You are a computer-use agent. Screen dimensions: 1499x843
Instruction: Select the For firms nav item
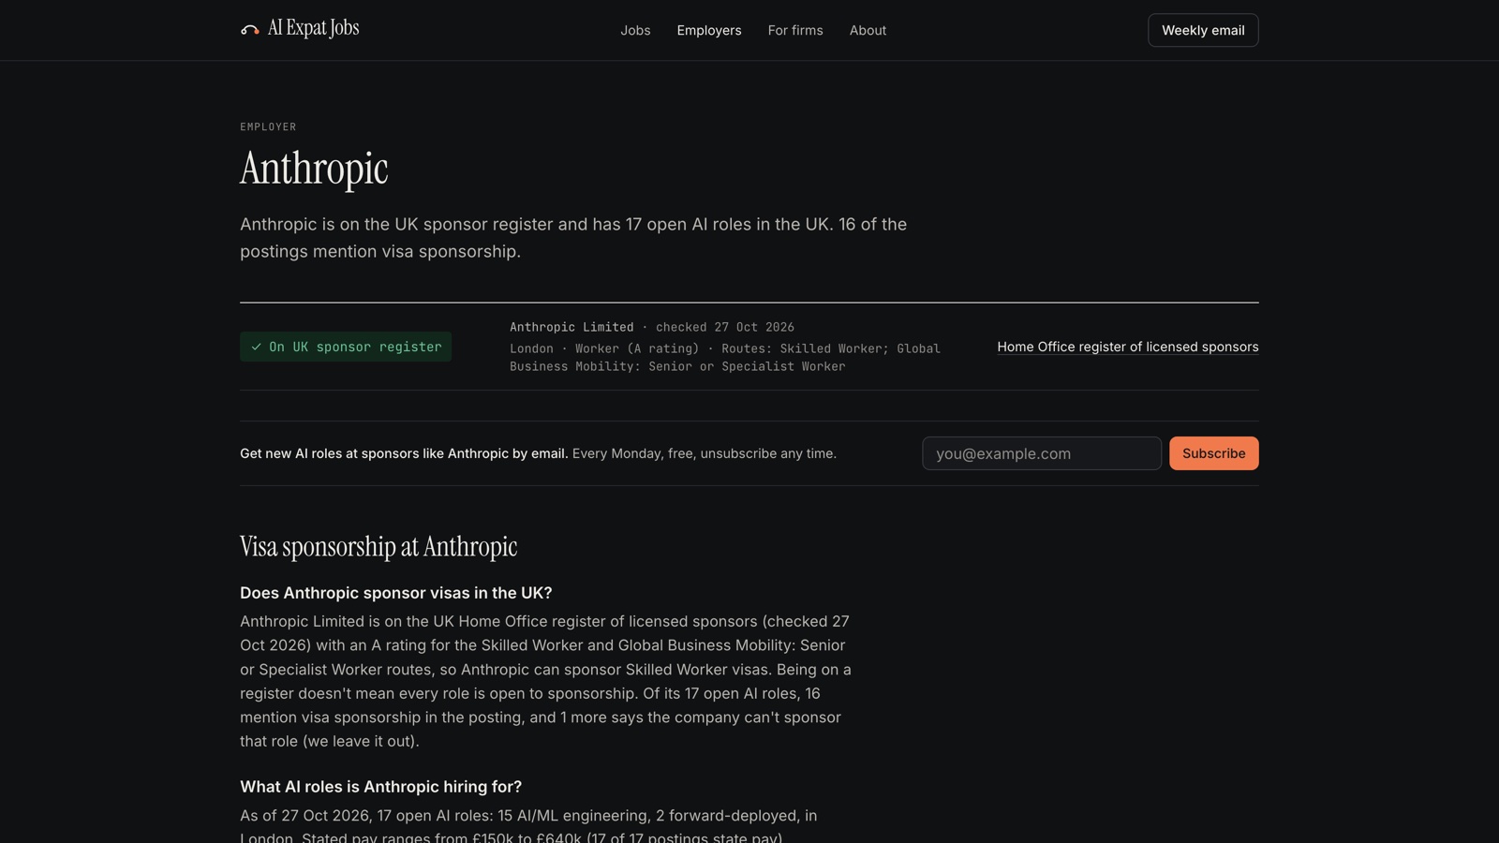tap(795, 30)
